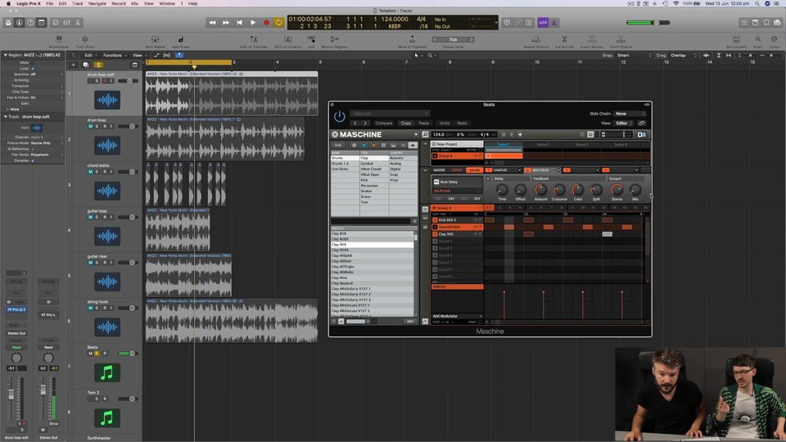Click the Set Locators icon
The height and width of the screenshot is (442, 786).
[736, 39]
